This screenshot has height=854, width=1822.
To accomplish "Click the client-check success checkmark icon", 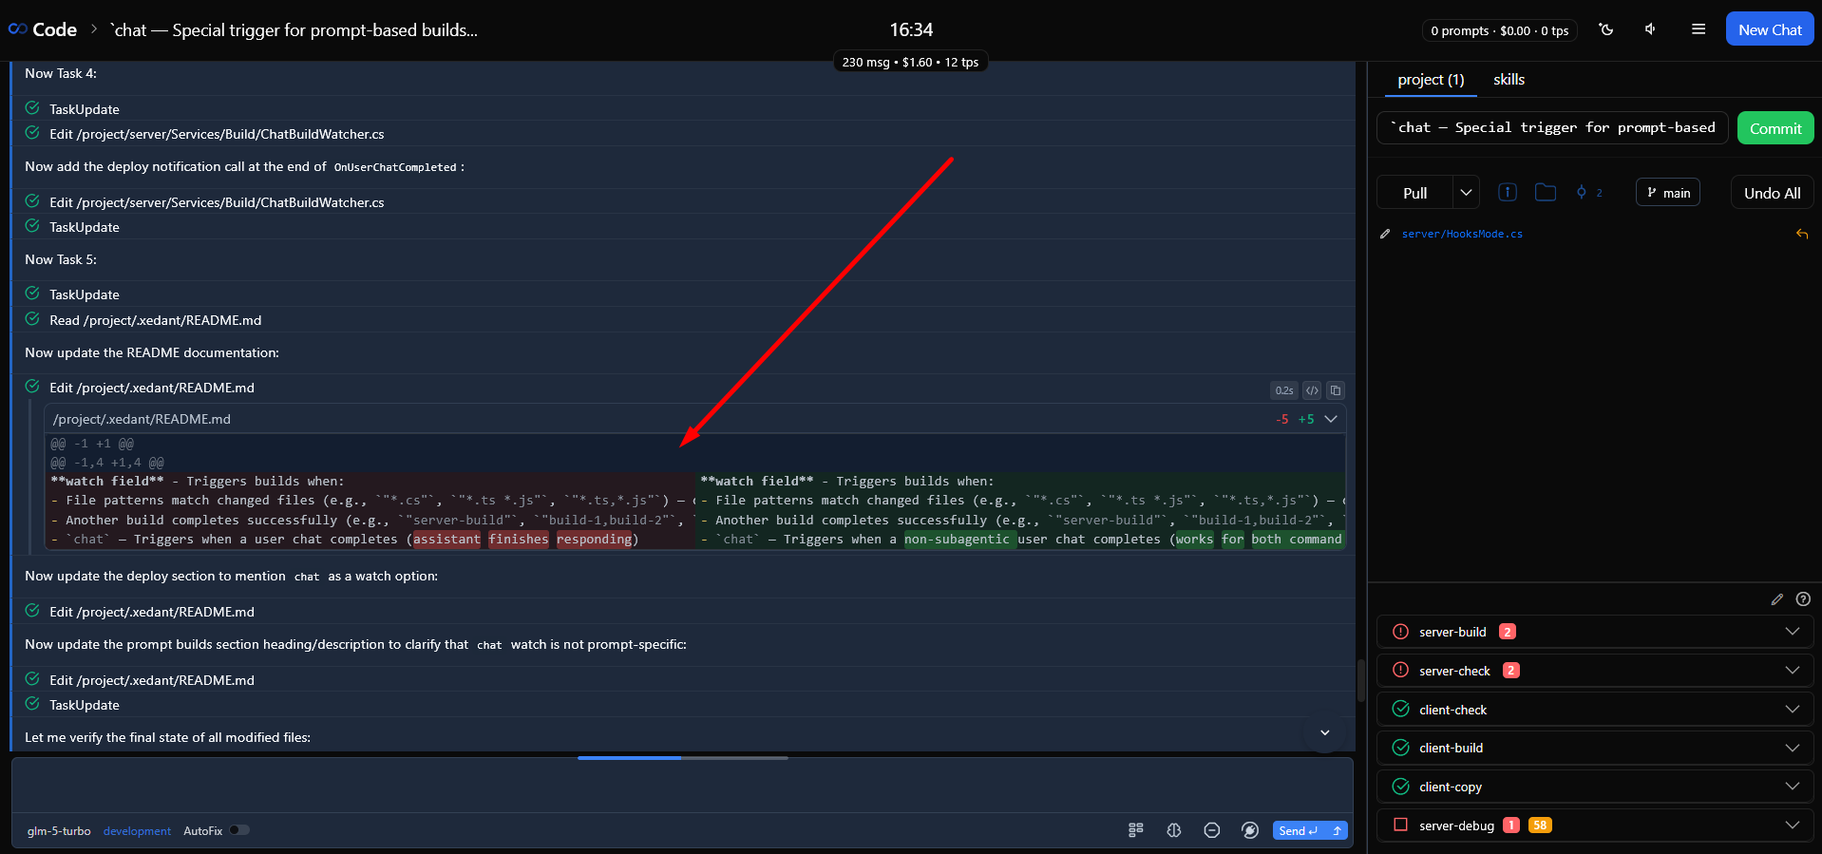I will click(x=1400, y=709).
